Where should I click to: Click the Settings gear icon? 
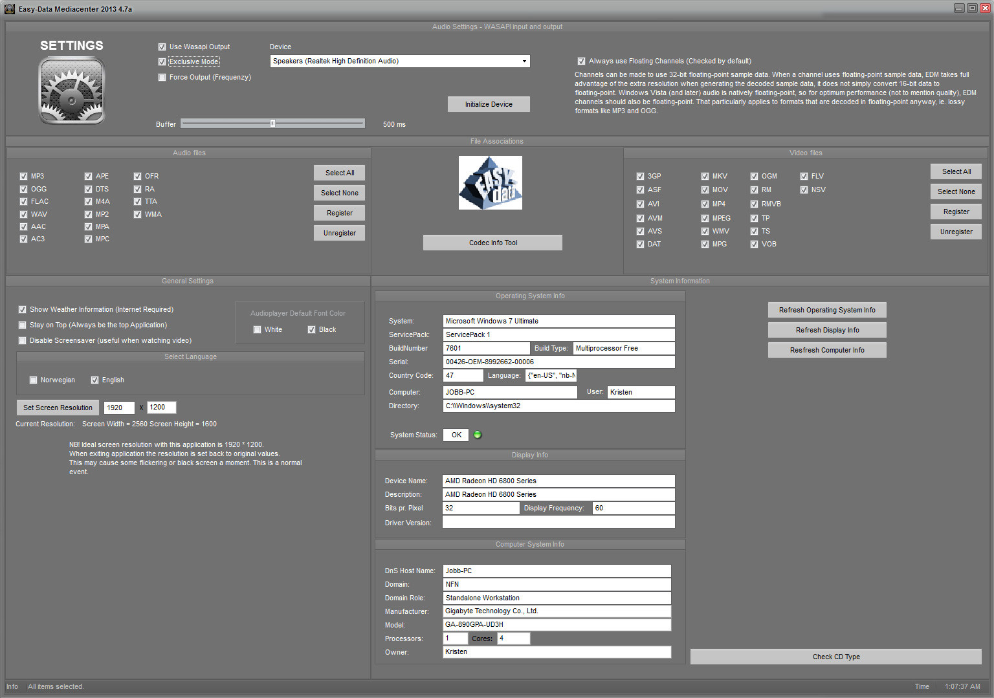[72, 91]
